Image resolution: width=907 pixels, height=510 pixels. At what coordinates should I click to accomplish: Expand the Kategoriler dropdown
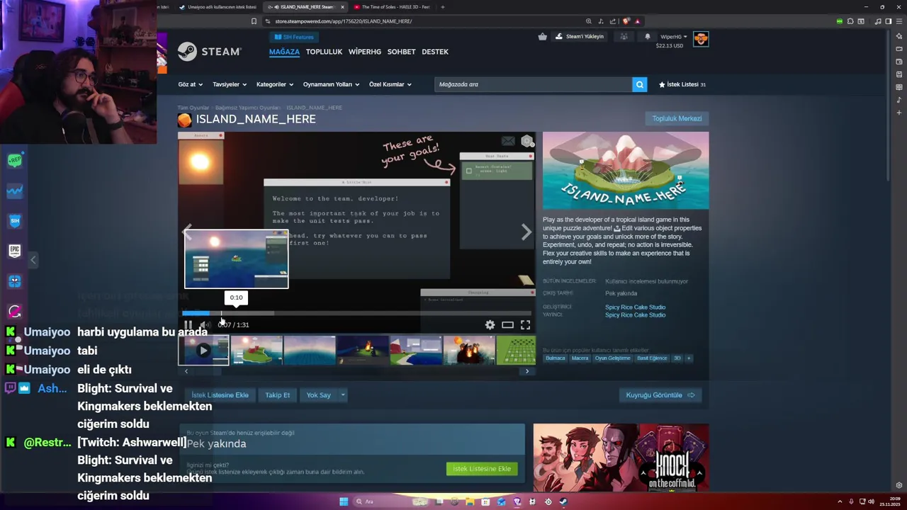point(275,84)
